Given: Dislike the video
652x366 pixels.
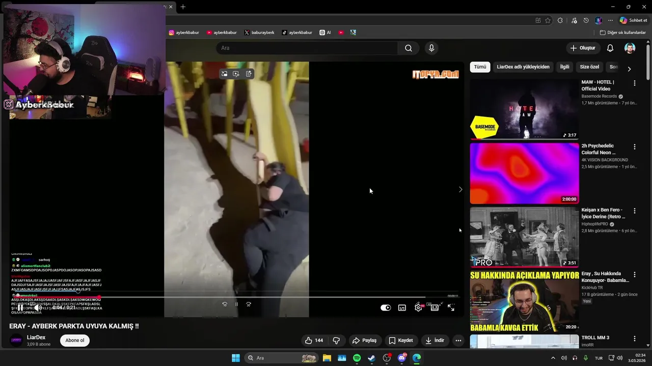Looking at the screenshot, I should pos(336,341).
